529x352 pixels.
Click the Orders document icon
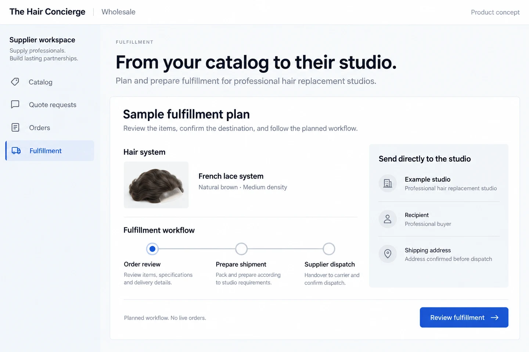[15, 127]
